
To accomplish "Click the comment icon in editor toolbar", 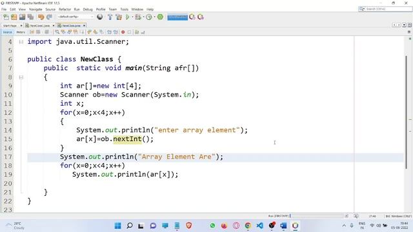I will [137, 32].
